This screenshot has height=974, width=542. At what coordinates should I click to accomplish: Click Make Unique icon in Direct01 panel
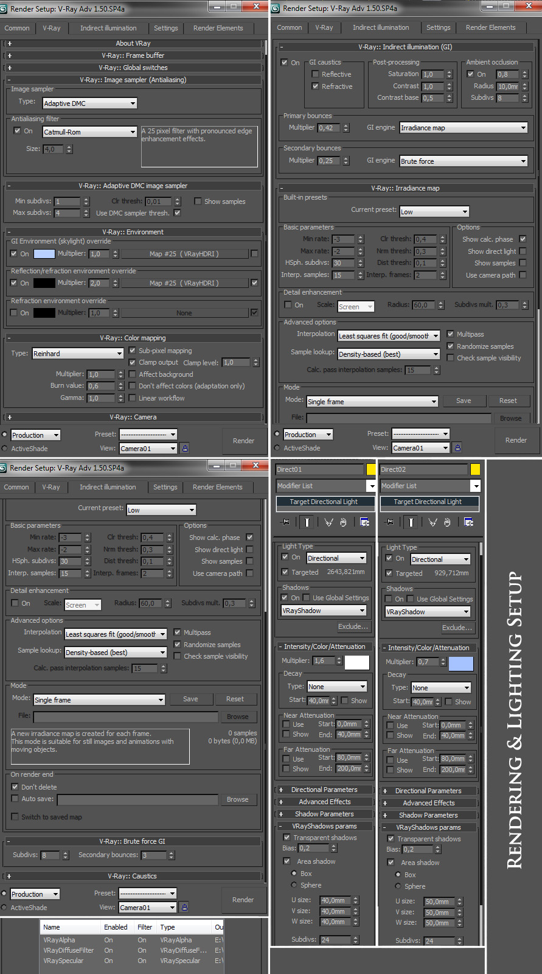(x=328, y=522)
